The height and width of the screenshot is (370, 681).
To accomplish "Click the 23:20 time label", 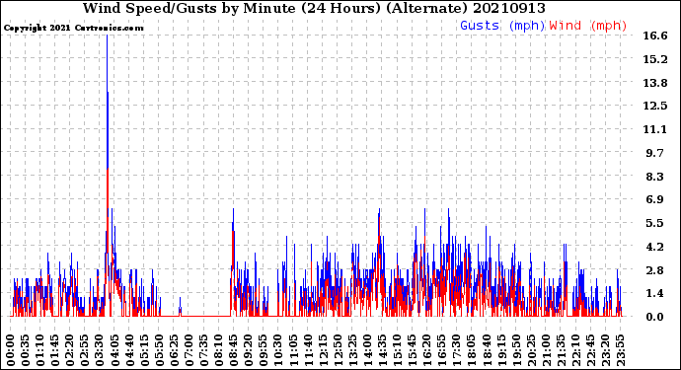I will click(605, 350).
